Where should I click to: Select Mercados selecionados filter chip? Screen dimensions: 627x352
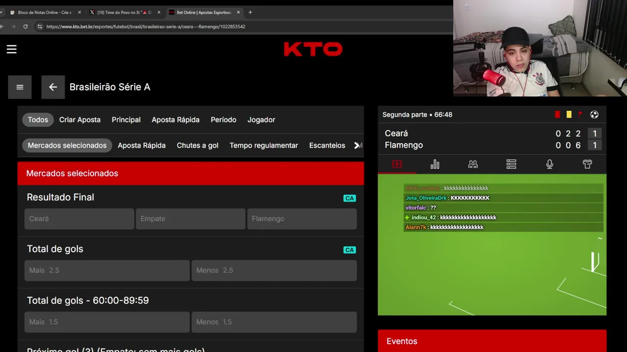click(67, 145)
